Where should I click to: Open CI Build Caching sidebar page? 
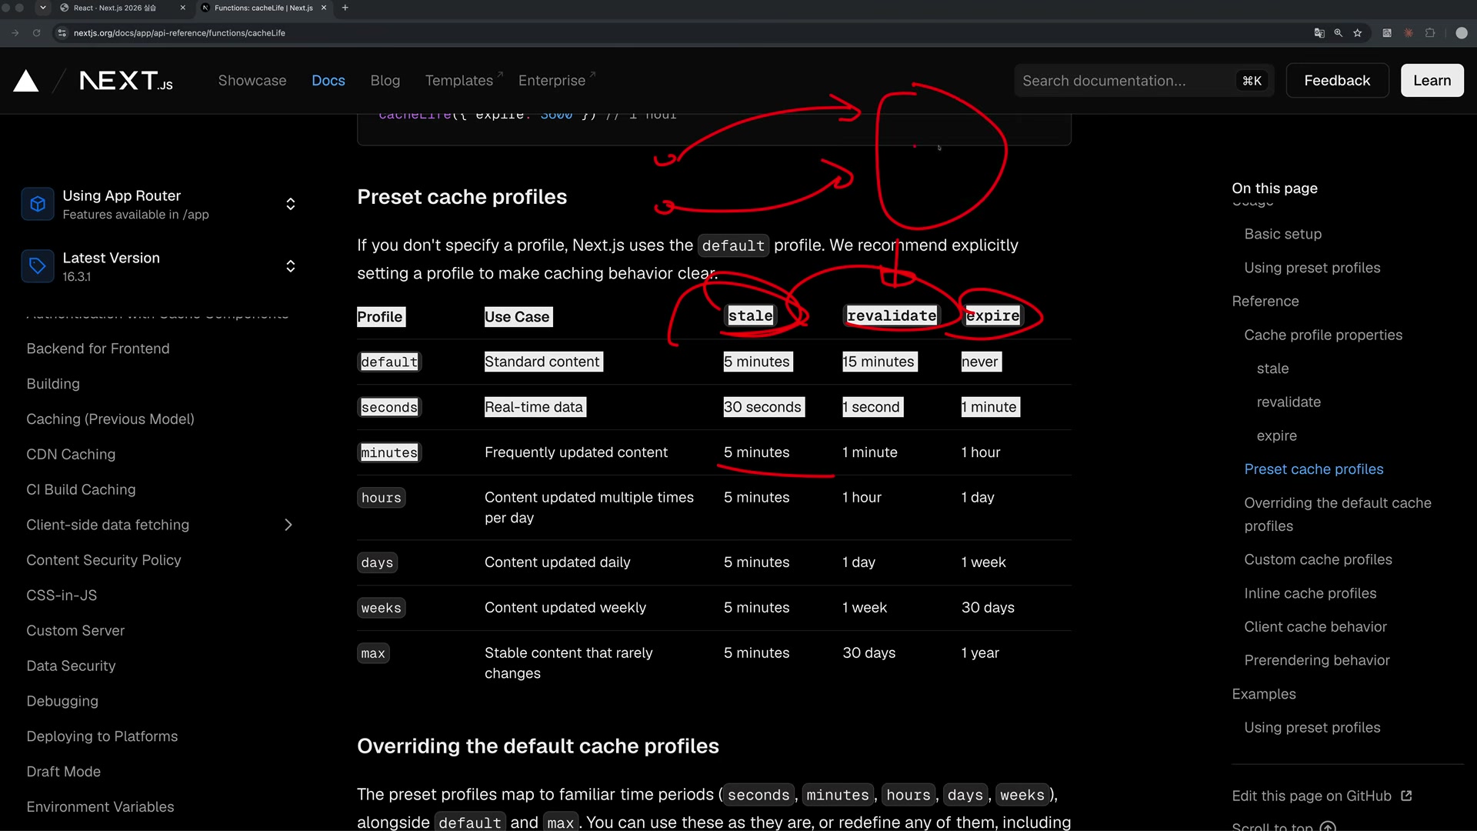81,490
